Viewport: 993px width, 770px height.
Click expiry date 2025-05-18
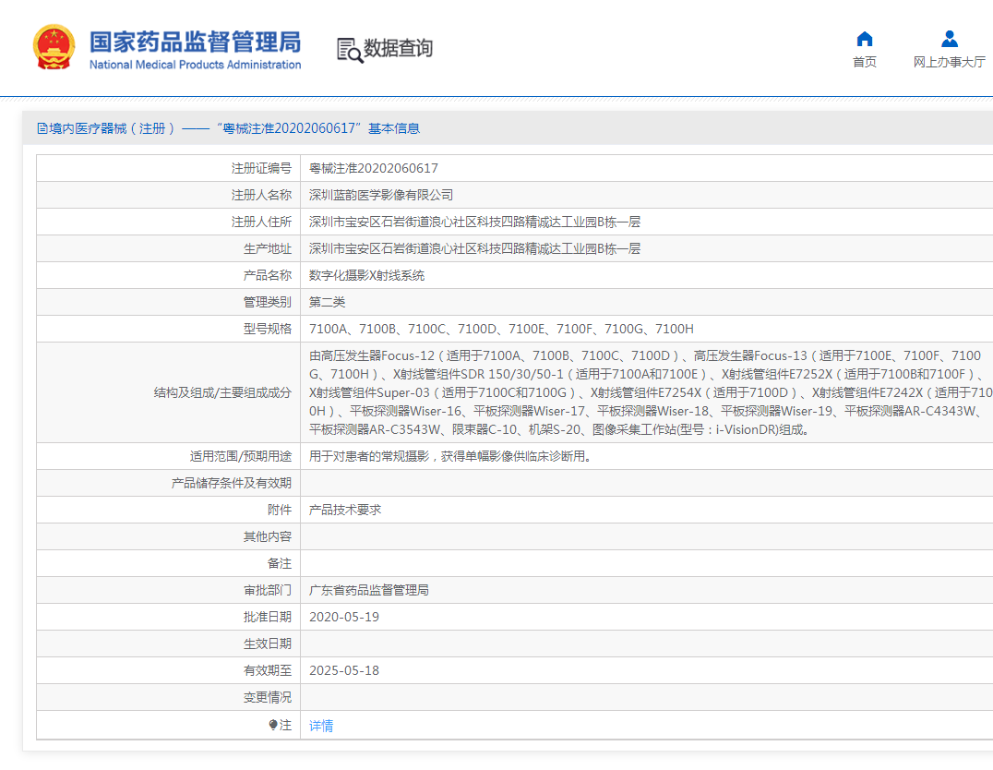[x=344, y=670]
